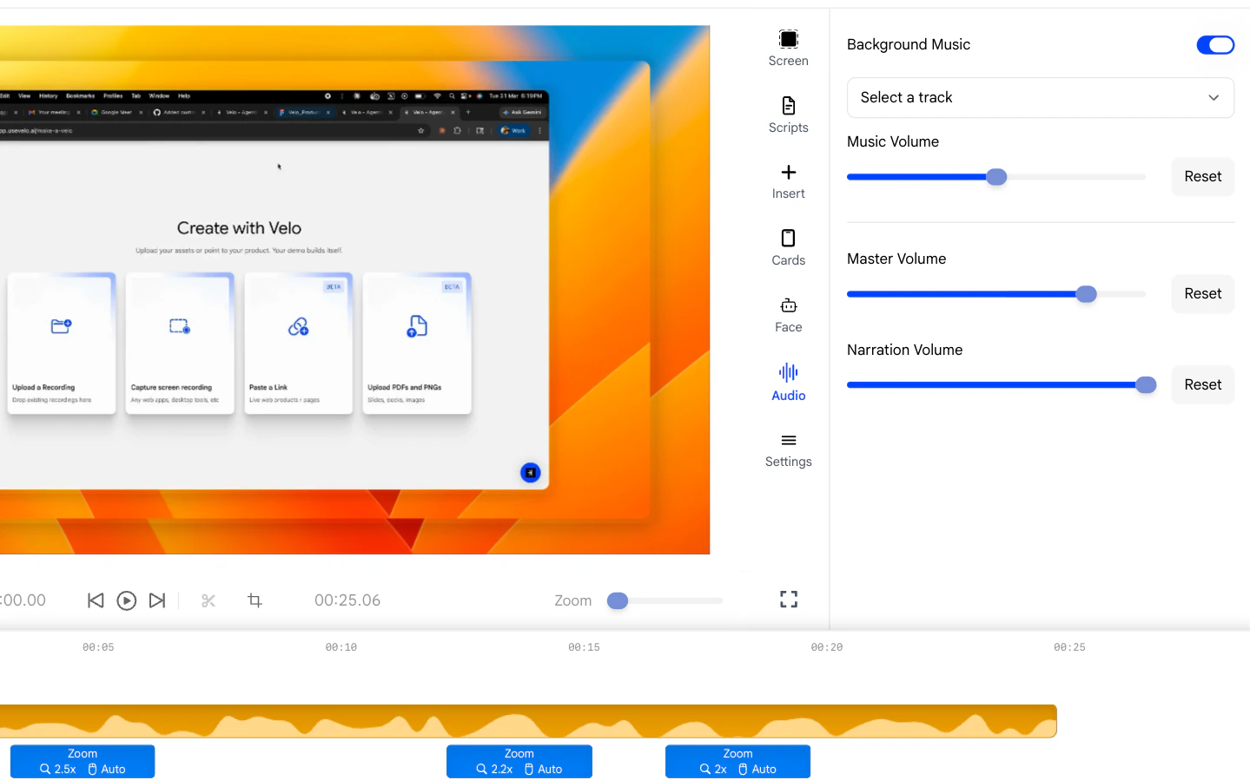Open the Cards panel
1250x780 pixels.
tap(788, 248)
